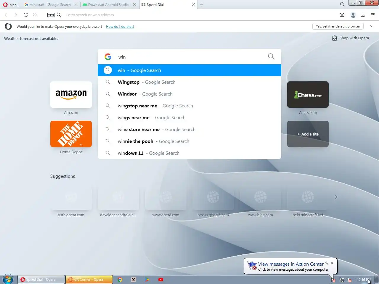Take a snapshot with the camera icon

click(342, 15)
